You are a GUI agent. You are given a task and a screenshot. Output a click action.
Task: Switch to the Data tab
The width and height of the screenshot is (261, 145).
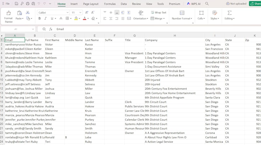(x=124, y=4)
